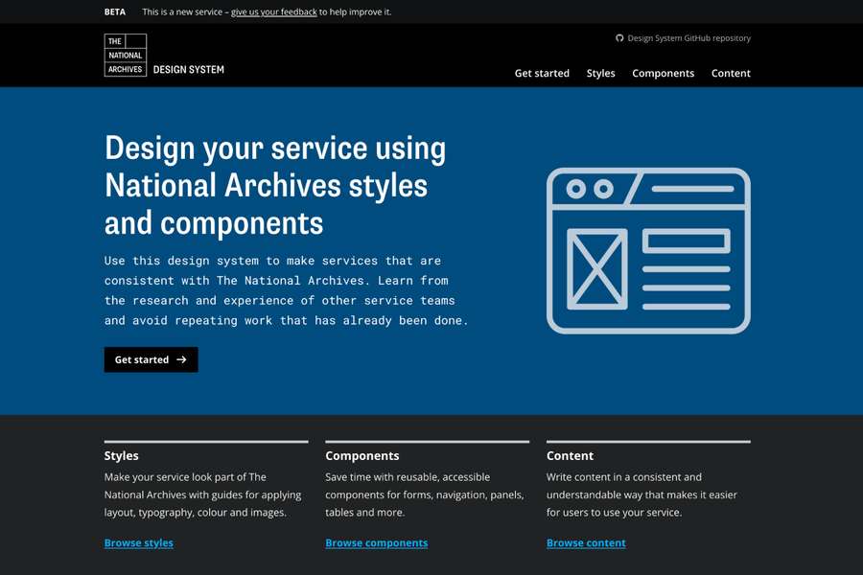Viewport: 863px width, 575px height.
Task: Click the arrow icon in Get started button
Action: [181, 359]
